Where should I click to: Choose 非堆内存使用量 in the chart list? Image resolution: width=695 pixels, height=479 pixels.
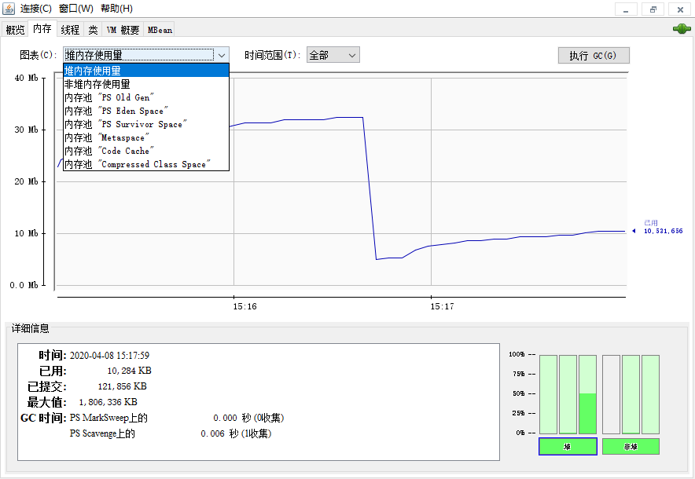[97, 84]
